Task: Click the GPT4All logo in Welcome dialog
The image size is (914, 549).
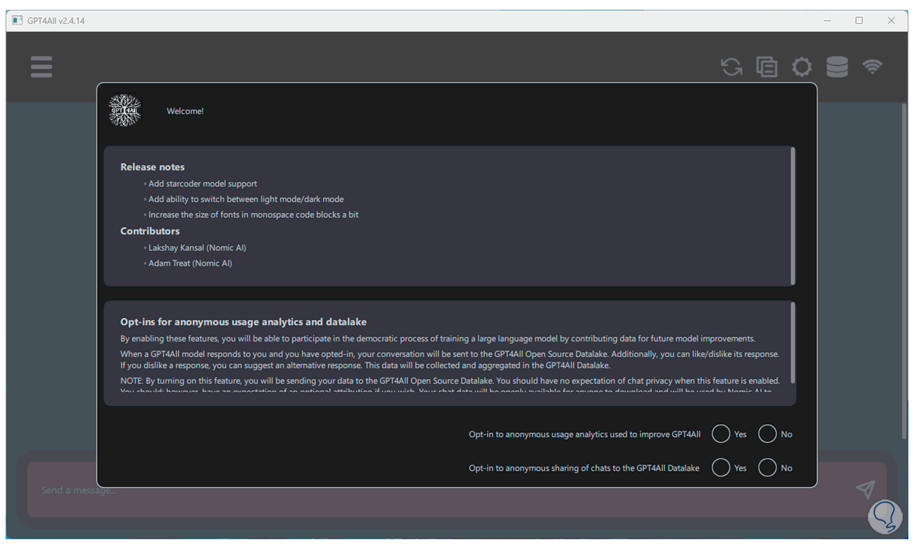Action: (x=125, y=110)
